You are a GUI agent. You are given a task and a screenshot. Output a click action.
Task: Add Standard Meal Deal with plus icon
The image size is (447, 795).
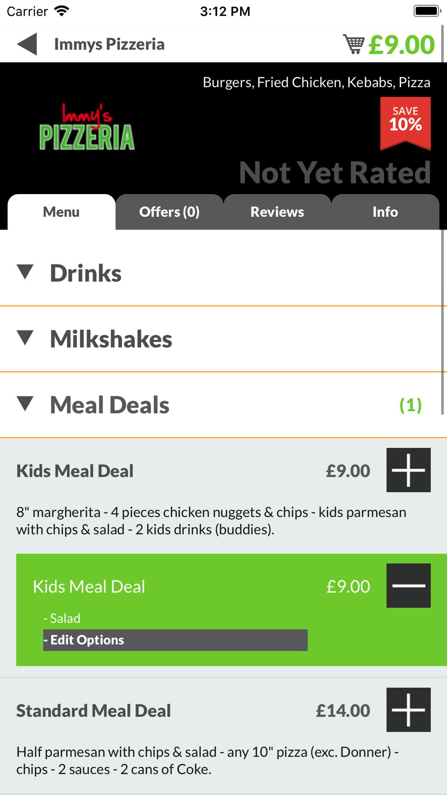pyautogui.click(x=408, y=710)
